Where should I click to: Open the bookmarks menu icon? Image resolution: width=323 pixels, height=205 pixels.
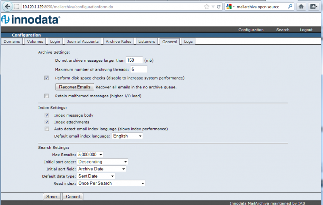pos(314,6)
